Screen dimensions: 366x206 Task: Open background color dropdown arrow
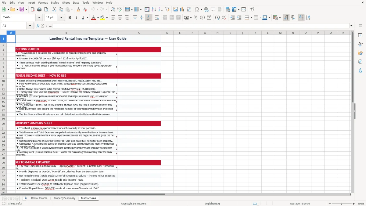107,18
